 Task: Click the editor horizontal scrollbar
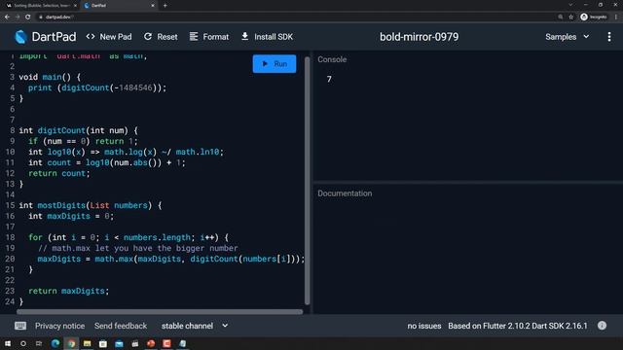click(x=160, y=312)
